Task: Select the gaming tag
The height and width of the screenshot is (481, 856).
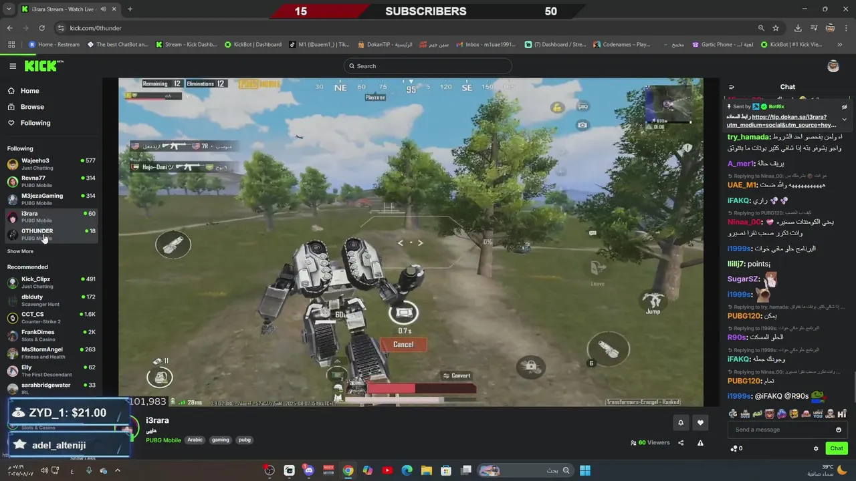Action: click(x=221, y=440)
